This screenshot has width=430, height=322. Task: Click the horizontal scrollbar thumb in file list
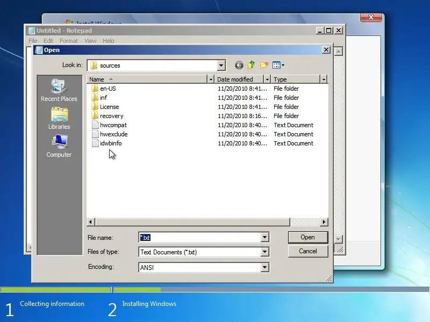192,222
